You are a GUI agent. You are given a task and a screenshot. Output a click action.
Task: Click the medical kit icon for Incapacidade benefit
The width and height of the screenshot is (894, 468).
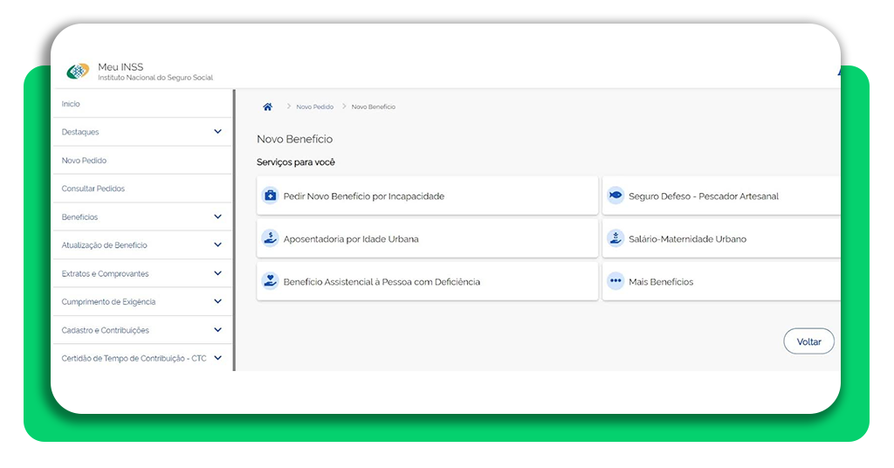[x=271, y=196]
